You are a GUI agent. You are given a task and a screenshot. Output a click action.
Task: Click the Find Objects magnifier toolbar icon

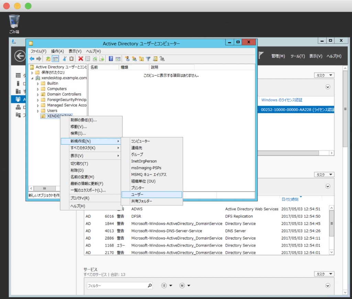point(155,59)
